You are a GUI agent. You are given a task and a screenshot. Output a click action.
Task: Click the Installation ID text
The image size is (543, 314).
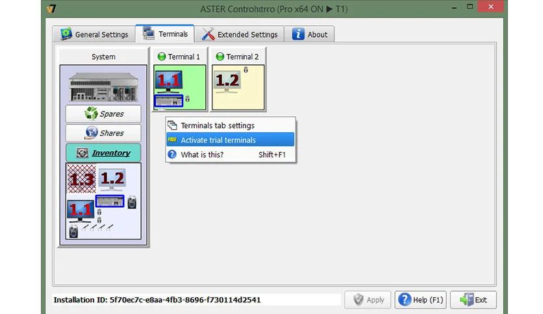pyautogui.click(x=157, y=300)
